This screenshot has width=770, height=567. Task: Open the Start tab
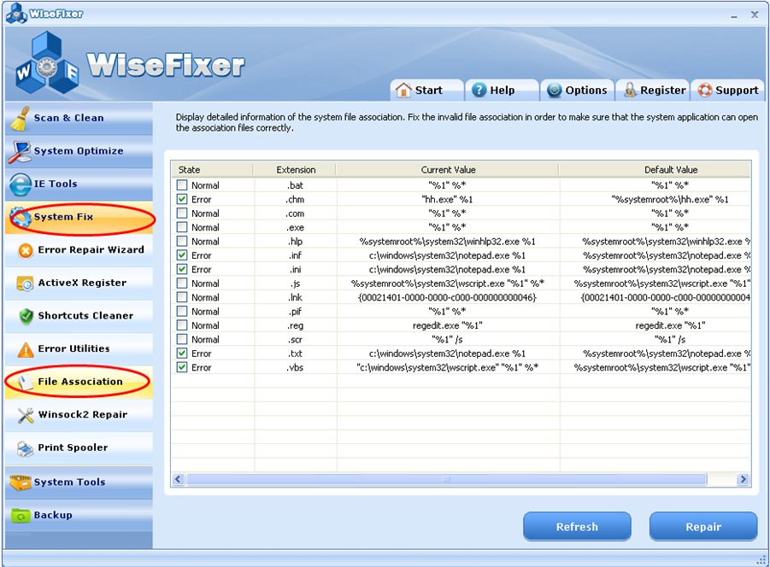[426, 91]
